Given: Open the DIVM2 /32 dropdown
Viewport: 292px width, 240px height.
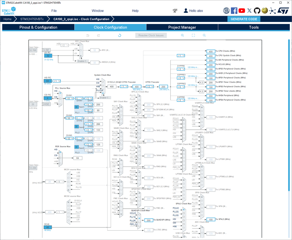Looking at the screenshot, I should click(70, 118).
